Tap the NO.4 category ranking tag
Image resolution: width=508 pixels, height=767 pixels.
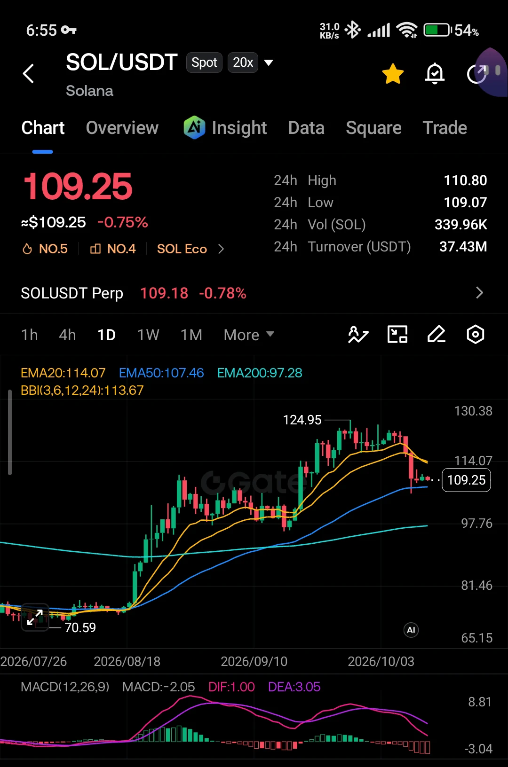(113, 249)
